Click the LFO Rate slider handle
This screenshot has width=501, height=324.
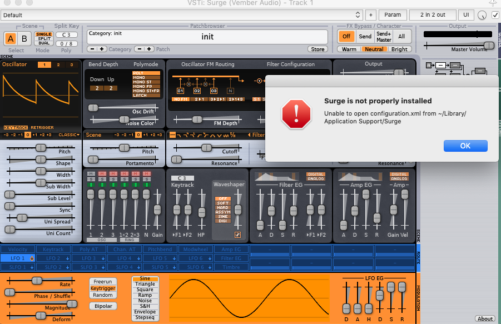[37, 281]
